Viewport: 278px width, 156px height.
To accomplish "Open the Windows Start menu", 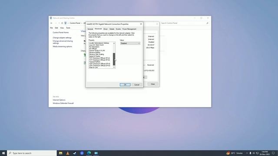I will coord(3,153).
